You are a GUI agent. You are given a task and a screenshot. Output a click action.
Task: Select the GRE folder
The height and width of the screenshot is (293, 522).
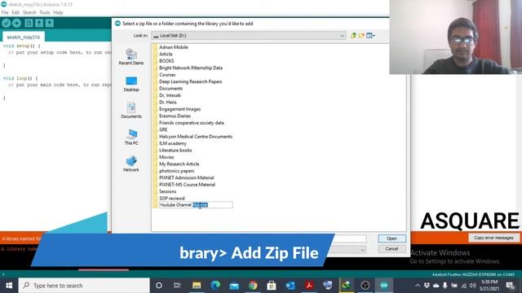tap(163, 129)
